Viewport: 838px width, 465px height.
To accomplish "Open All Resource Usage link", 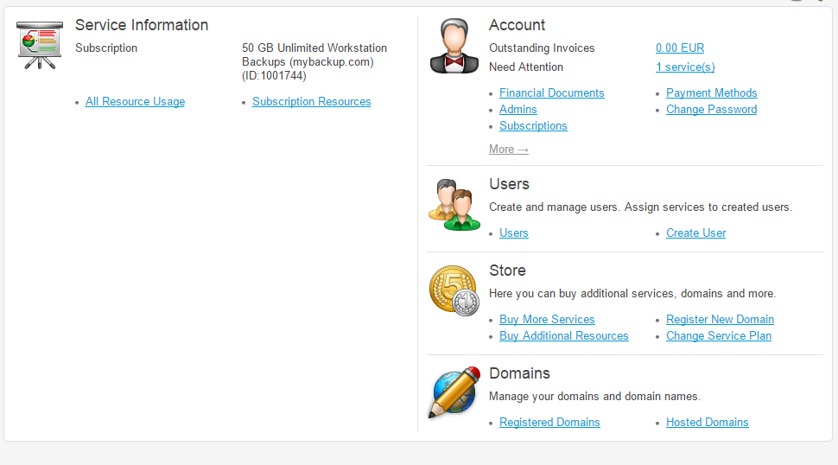I will (x=136, y=101).
